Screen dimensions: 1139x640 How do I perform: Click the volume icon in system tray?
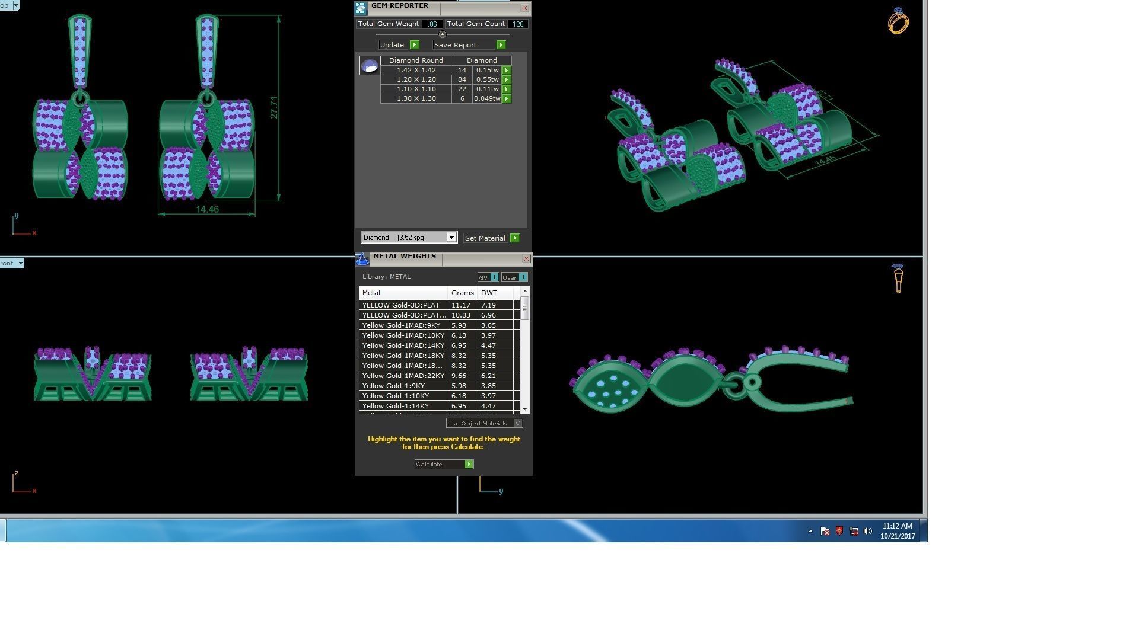867,531
